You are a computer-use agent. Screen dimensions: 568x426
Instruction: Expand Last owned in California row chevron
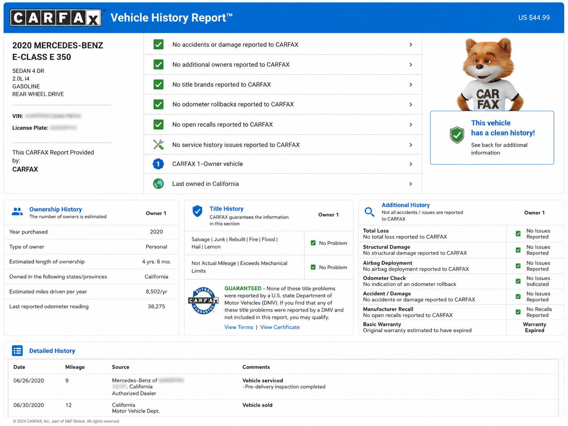[411, 184]
